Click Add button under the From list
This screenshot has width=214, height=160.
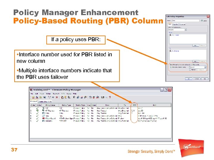pos(196,45)
